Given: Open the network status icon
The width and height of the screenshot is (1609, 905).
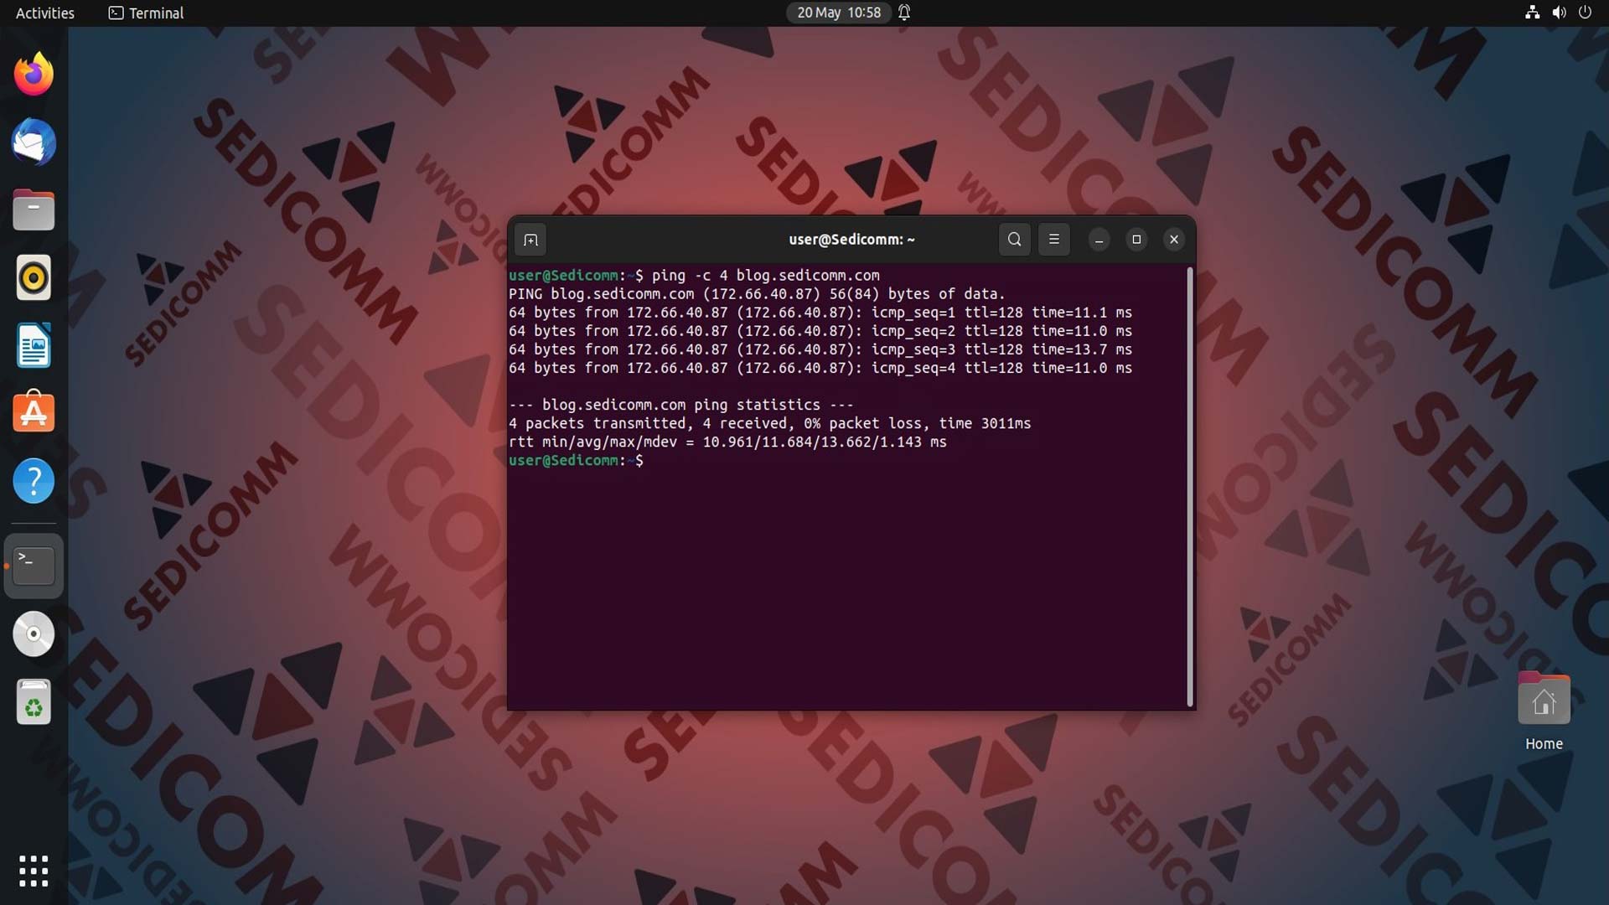Looking at the screenshot, I should tap(1532, 13).
